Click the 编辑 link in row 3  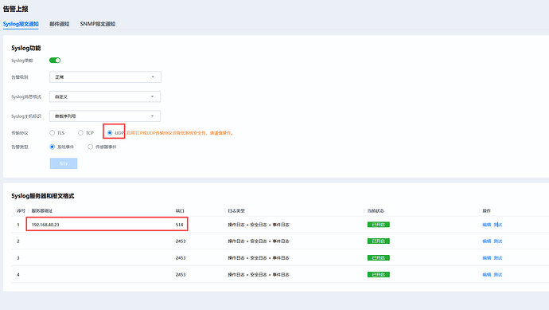(x=487, y=258)
